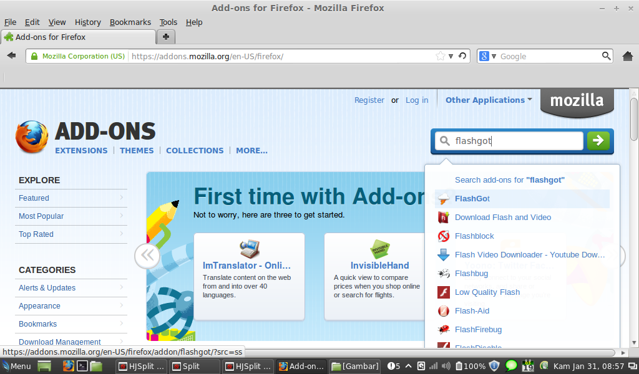Click the Flashblock red icon
Screen dimensions: 639x374
click(444, 236)
